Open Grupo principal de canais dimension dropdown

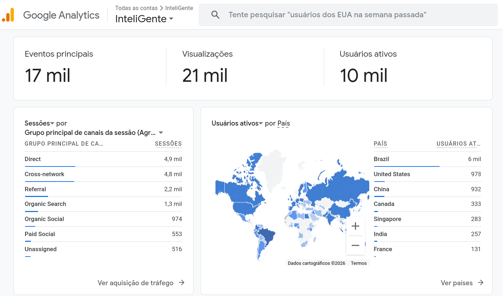pos(161,133)
